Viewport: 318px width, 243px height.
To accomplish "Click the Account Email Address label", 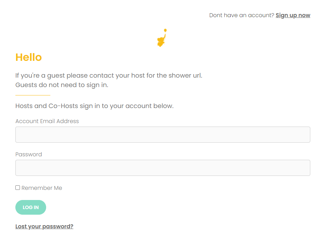I will 47,121.
